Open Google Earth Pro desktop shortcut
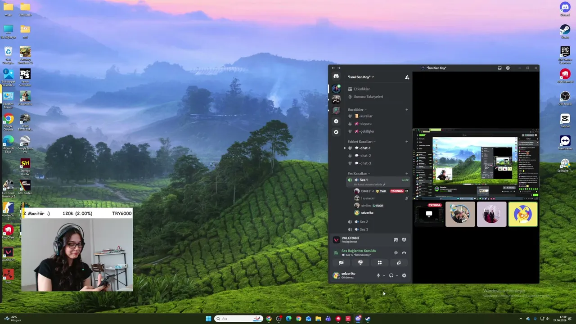This screenshot has height=324, width=576. [25, 144]
